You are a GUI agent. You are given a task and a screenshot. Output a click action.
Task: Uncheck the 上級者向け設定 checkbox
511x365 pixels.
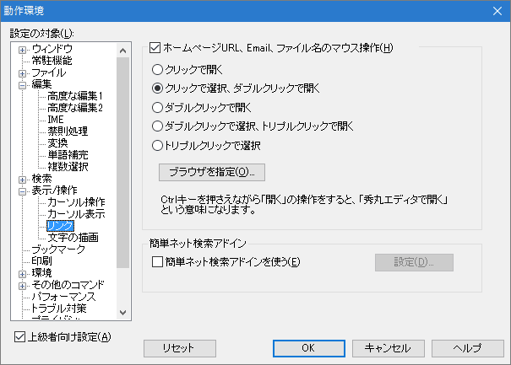click(x=21, y=338)
